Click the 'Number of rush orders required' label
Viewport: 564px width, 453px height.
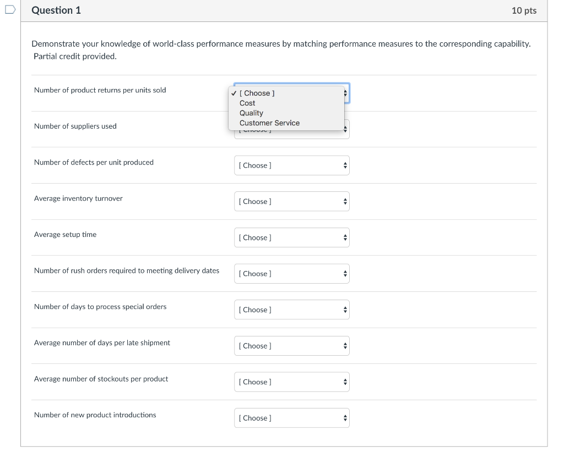pos(127,270)
